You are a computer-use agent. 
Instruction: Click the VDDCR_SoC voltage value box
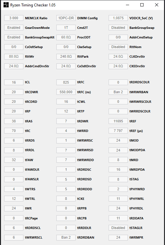118,18
